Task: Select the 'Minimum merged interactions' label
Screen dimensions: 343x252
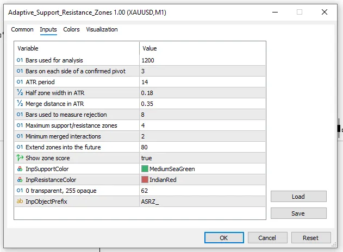Action: (x=63, y=136)
